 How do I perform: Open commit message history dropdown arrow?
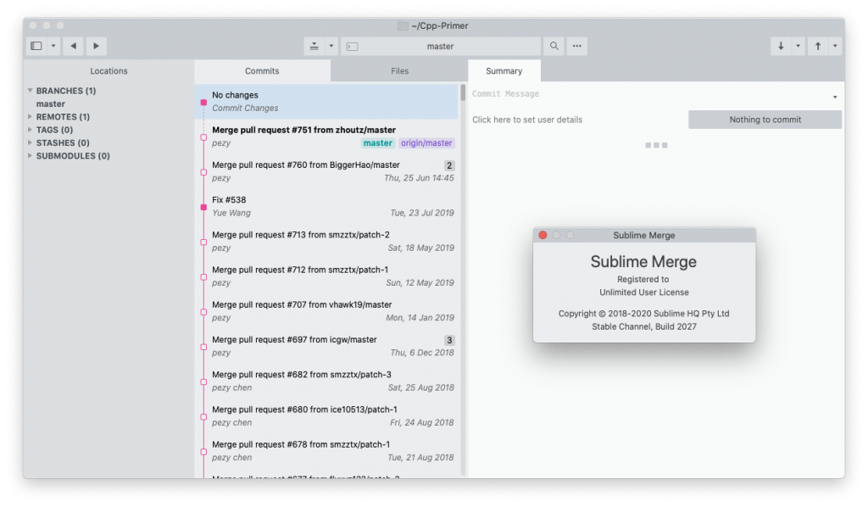click(835, 97)
